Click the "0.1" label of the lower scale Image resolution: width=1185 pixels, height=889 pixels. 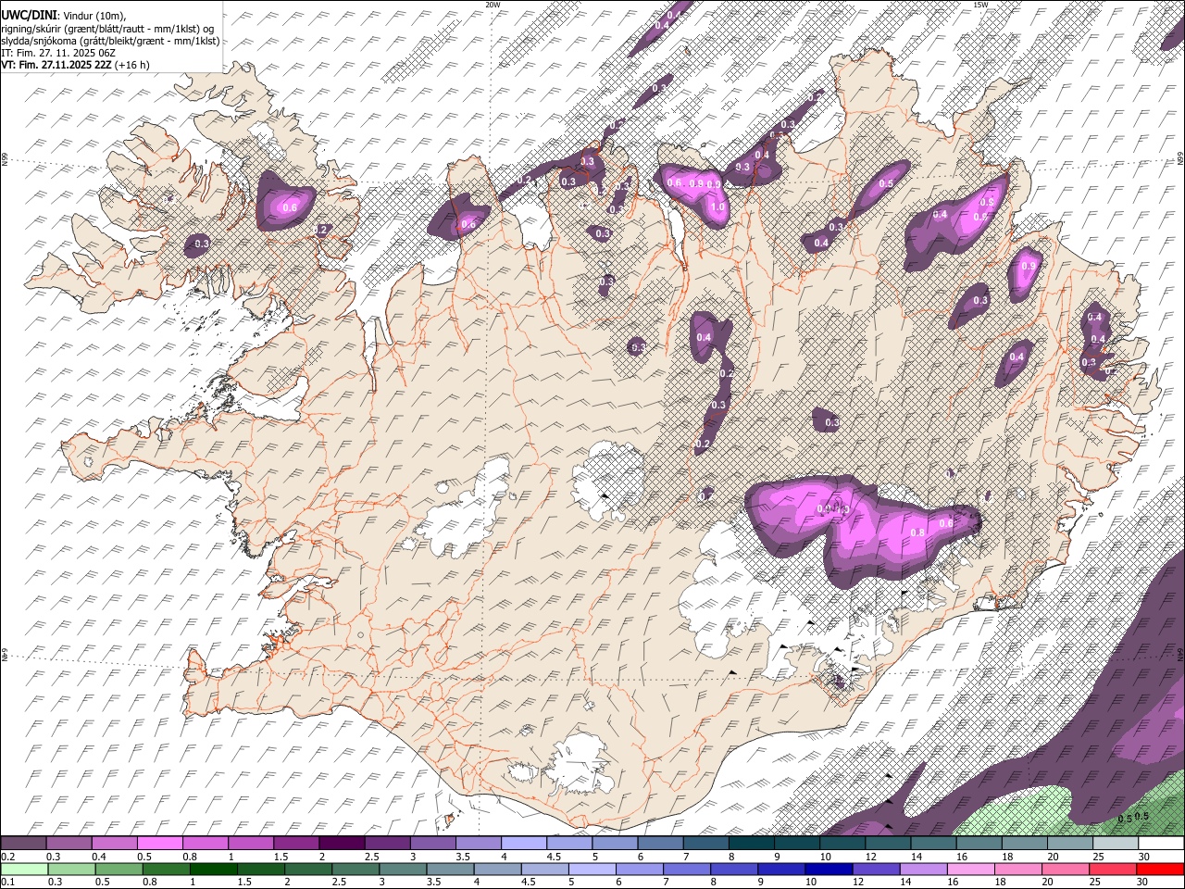[x=8, y=881]
